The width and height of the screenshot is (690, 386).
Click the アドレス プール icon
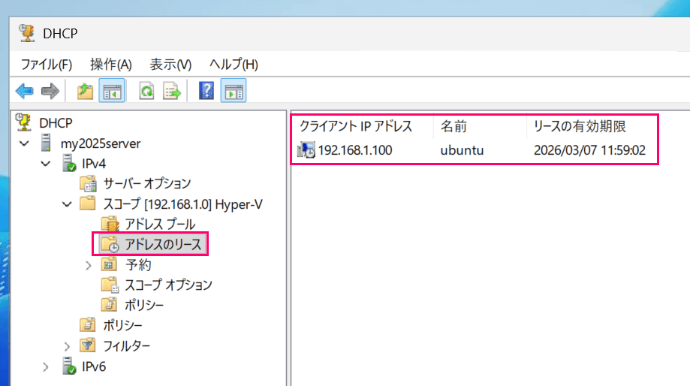[110, 224]
